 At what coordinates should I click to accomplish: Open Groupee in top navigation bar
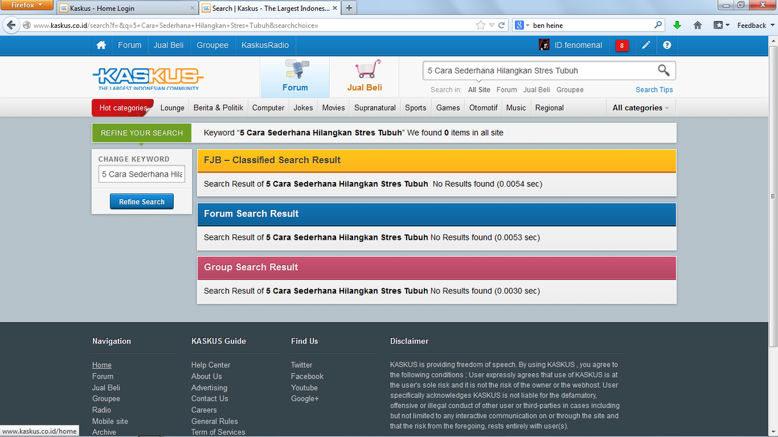pos(213,46)
